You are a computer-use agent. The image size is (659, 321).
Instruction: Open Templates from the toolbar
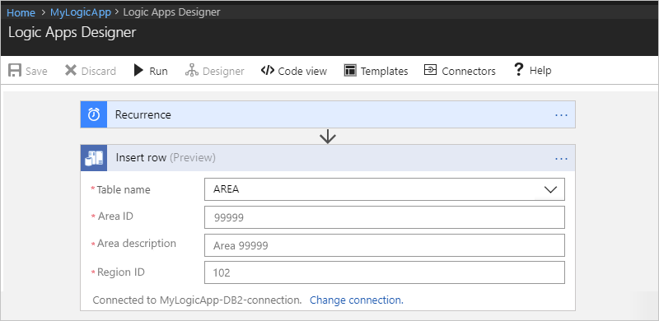tap(384, 71)
